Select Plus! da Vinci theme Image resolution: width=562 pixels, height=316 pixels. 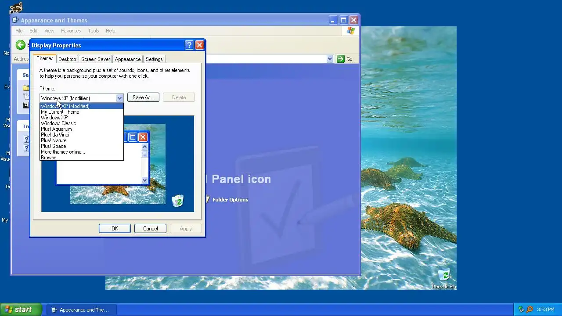coord(82,135)
